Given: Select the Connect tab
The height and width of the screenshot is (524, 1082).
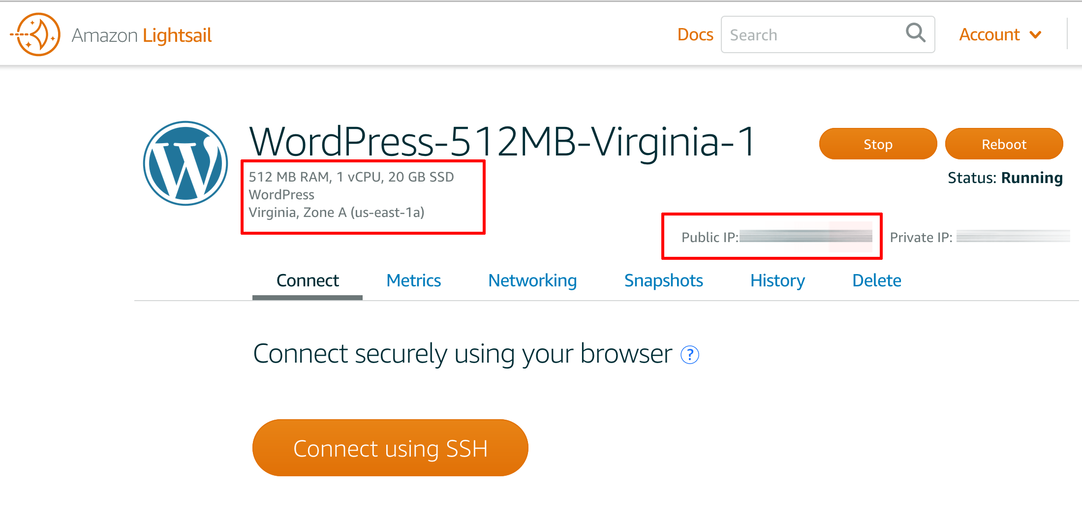Looking at the screenshot, I should (x=308, y=280).
